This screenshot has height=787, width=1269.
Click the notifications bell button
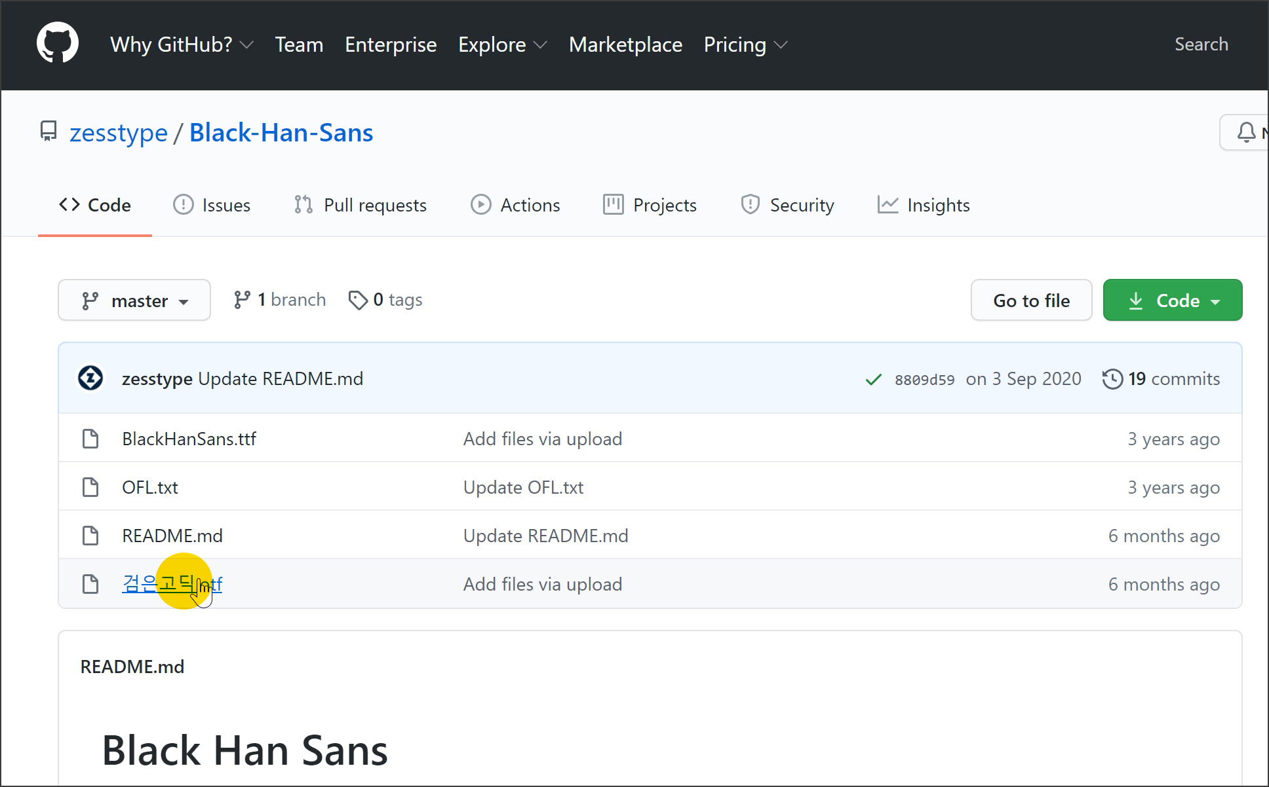point(1245,132)
